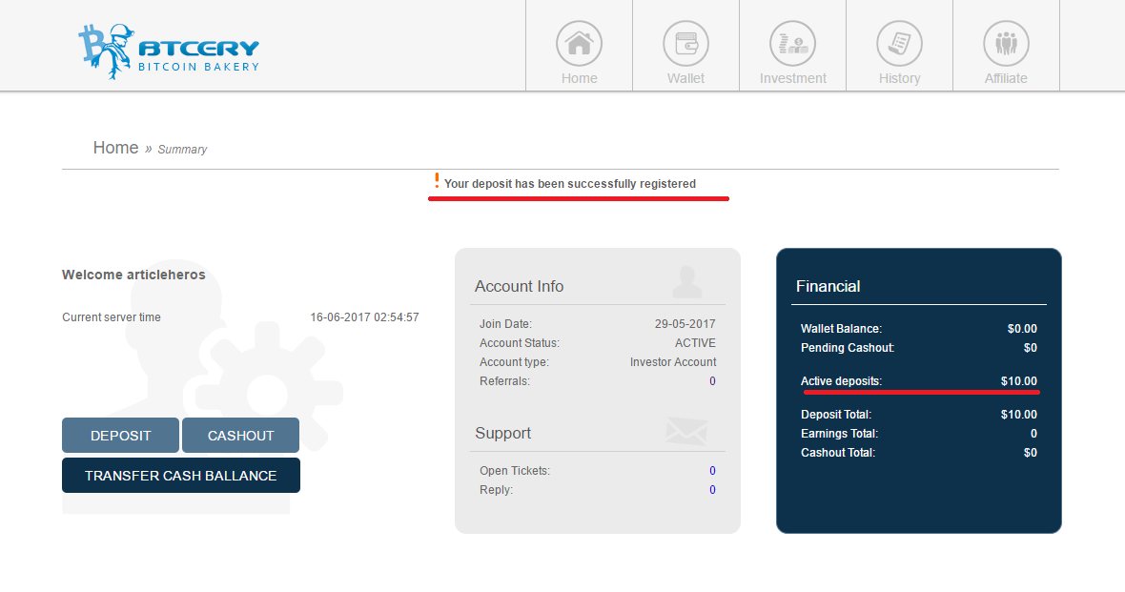
Task: Click the Account type label
Action: [x=515, y=362]
